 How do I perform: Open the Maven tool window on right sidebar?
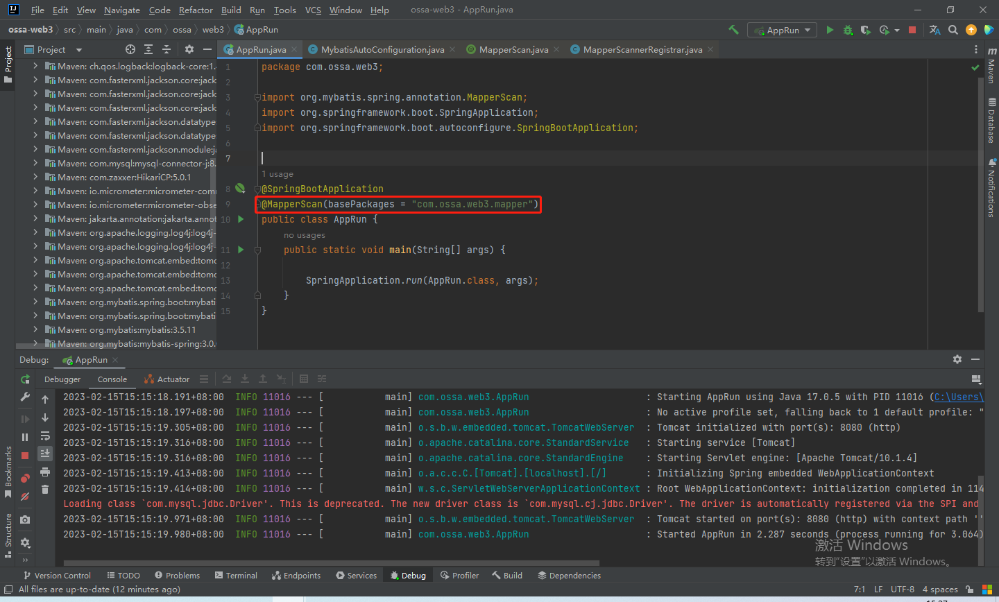[991, 66]
